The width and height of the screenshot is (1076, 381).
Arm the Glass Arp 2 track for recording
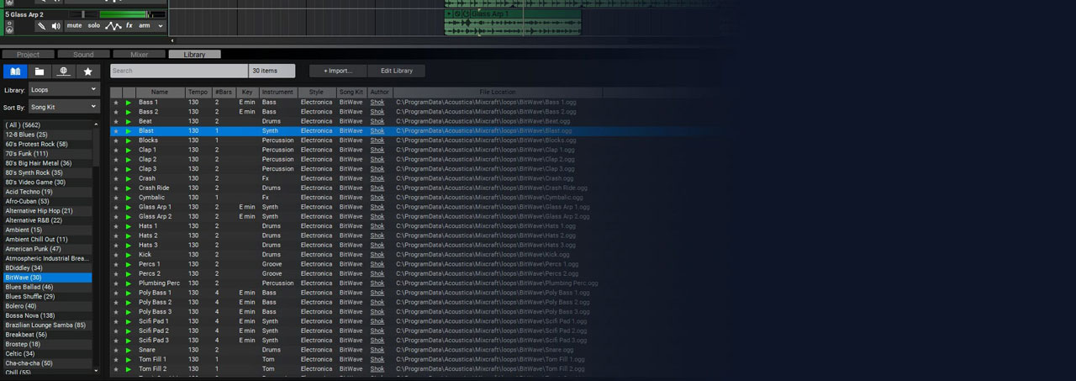[145, 26]
